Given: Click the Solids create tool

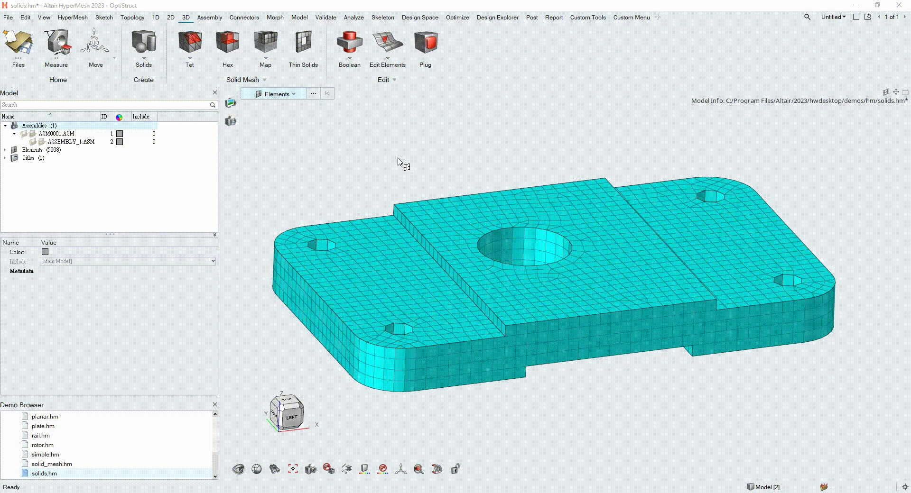Looking at the screenshot, I should point(143,43).
